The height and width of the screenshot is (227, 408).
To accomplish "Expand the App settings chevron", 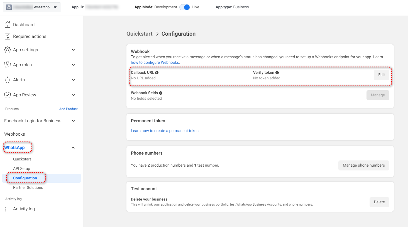I will click(x=73, y=50).
